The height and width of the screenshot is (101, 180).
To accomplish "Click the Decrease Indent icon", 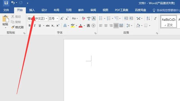I will 126,19.
